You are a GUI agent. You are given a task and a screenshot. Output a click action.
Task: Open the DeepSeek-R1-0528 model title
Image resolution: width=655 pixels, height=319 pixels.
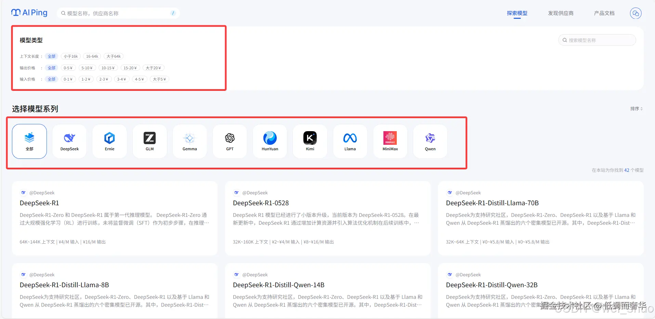[261, 203]
